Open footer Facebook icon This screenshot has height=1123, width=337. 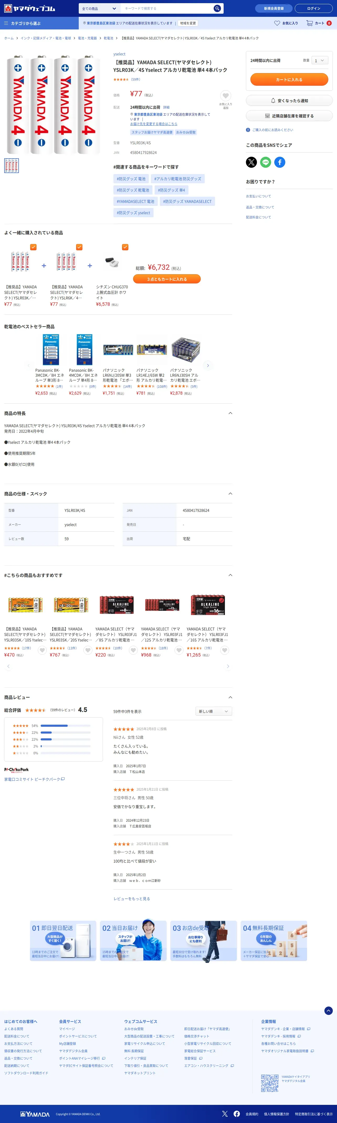point(236,1114)
